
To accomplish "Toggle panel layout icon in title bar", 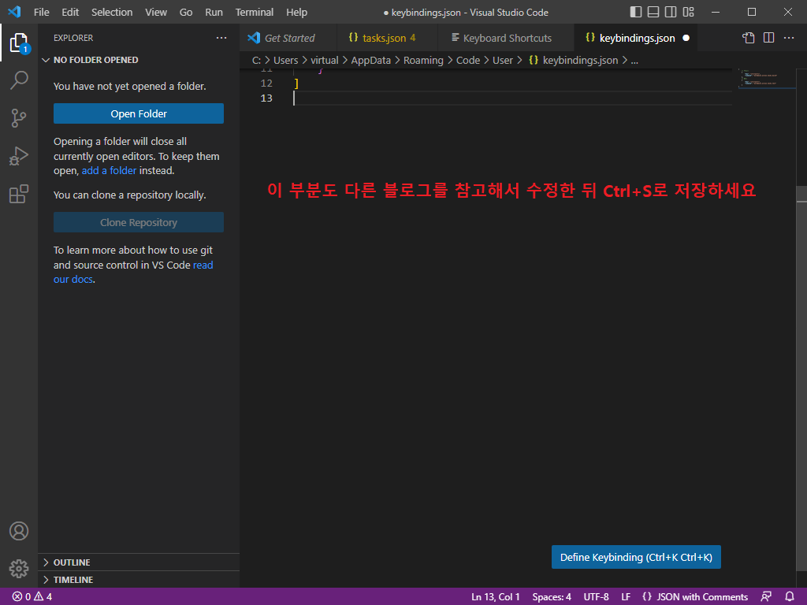I will pyautogui.click(x=653, y=12).
